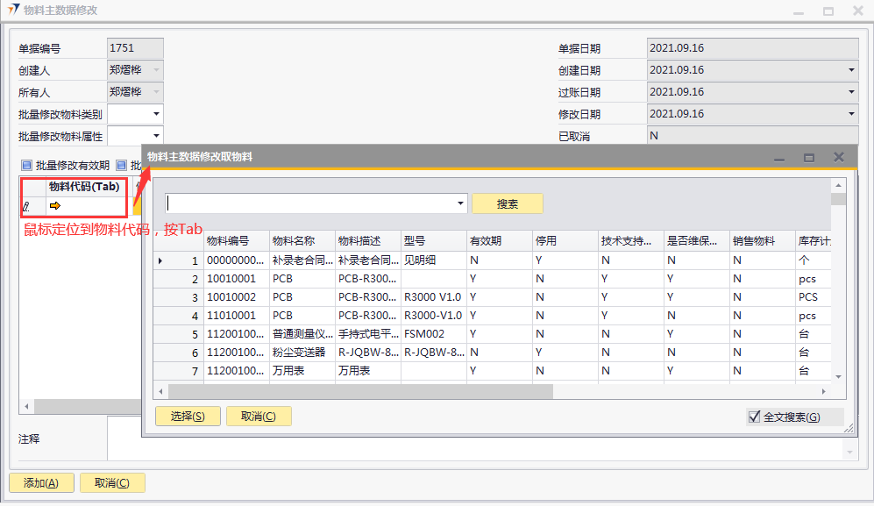874x506 pixels.
Task: Click row indicator arrow beside row 1
Action: (160, 260)
